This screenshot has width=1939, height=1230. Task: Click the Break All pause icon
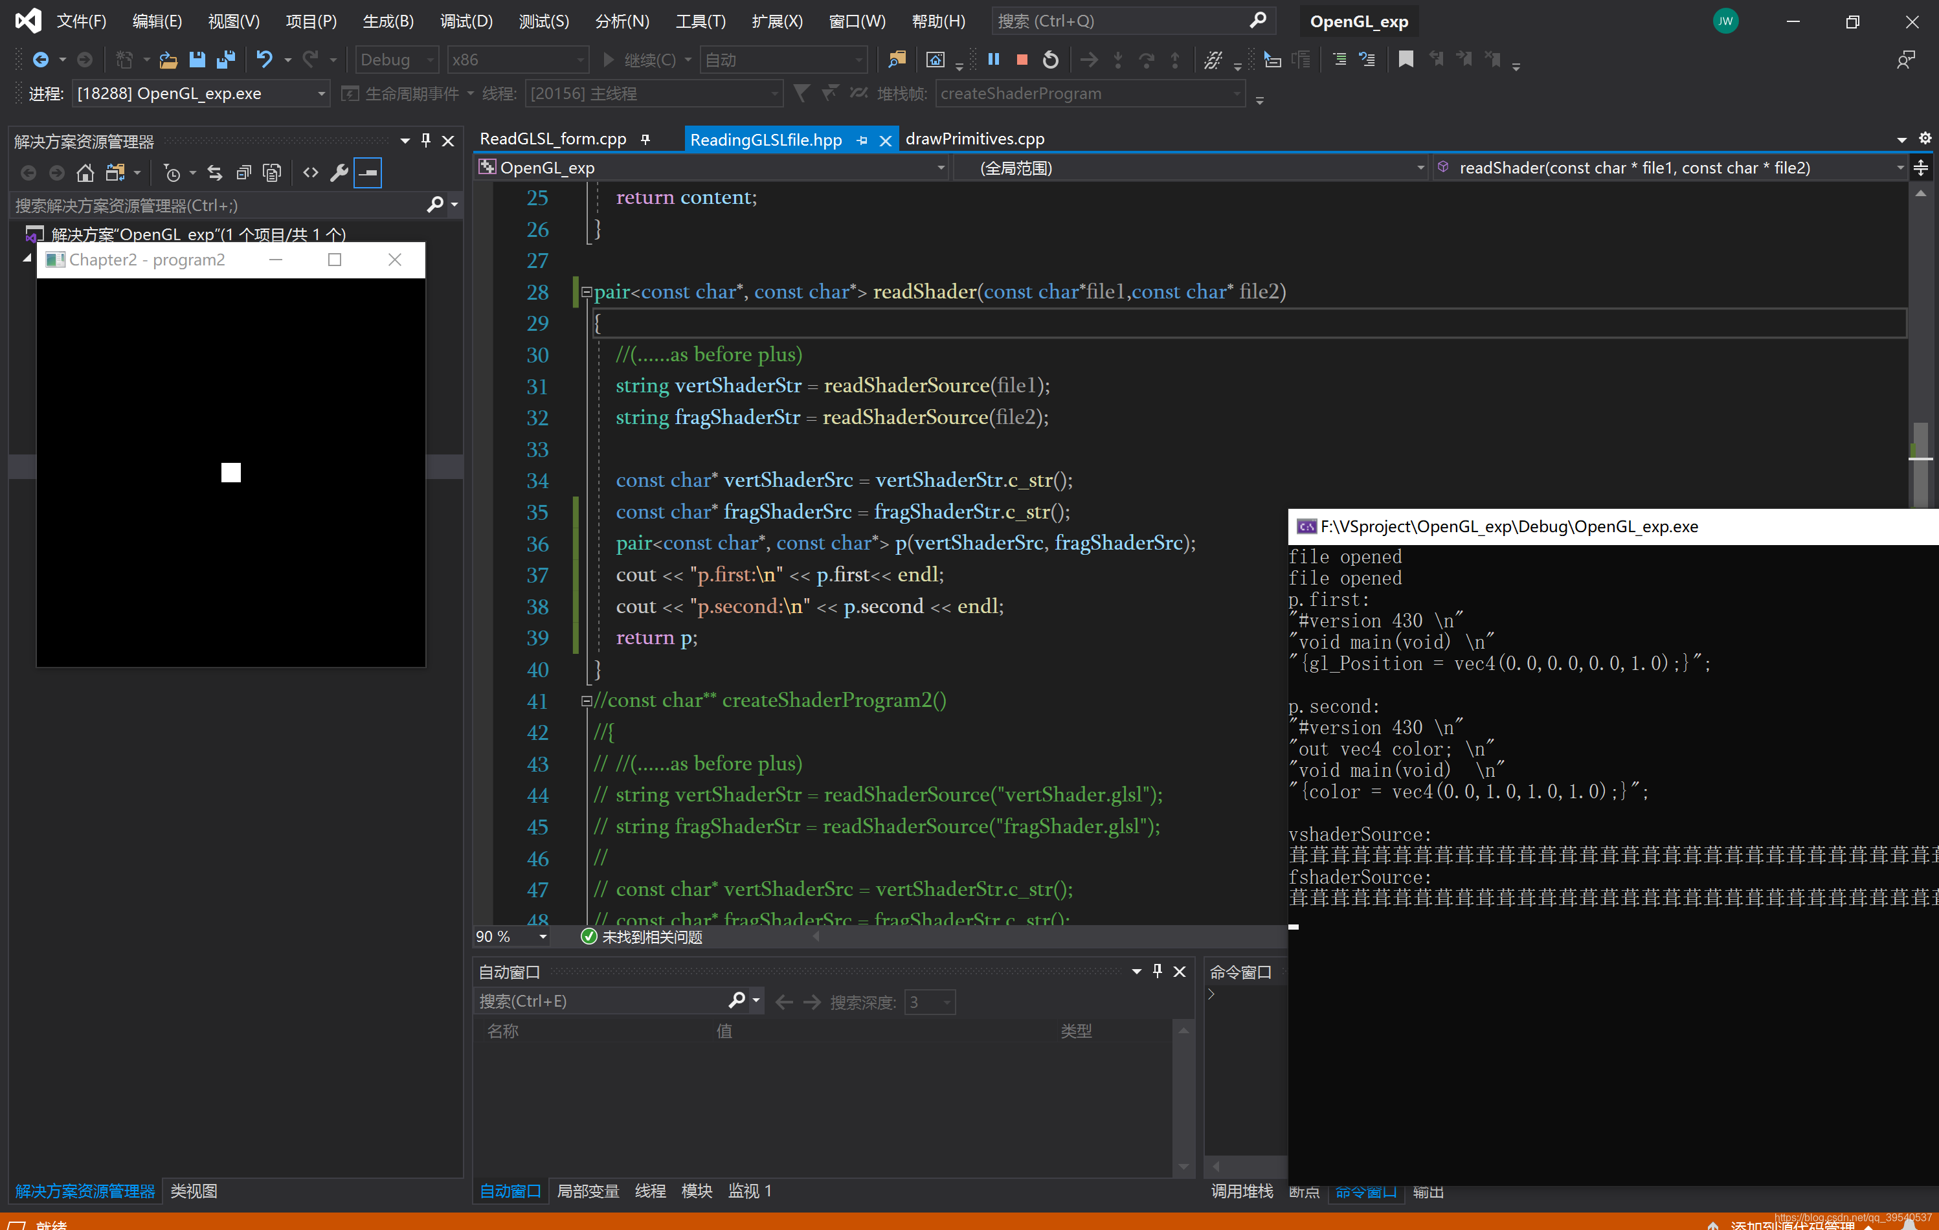coord(994,60)
